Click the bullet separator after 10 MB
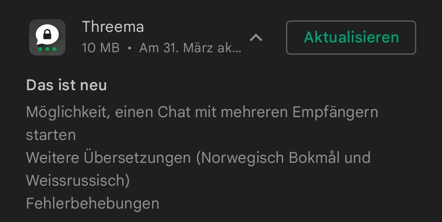 (129, 48)
